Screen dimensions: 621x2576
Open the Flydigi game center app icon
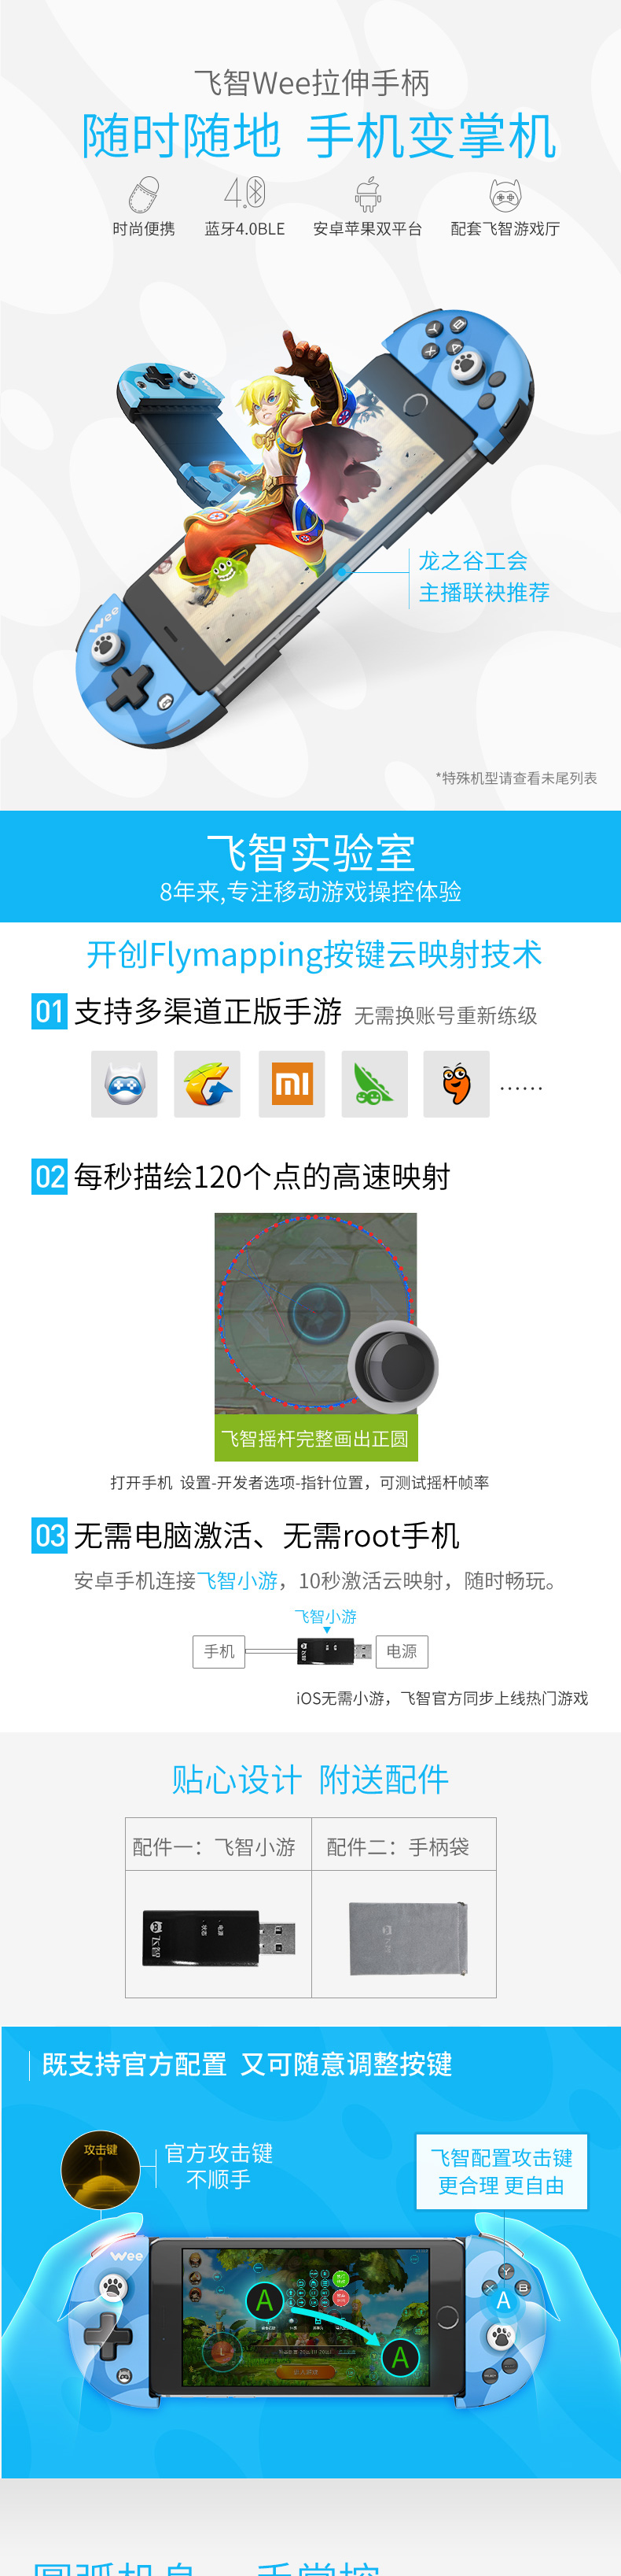click(123, 1083)
